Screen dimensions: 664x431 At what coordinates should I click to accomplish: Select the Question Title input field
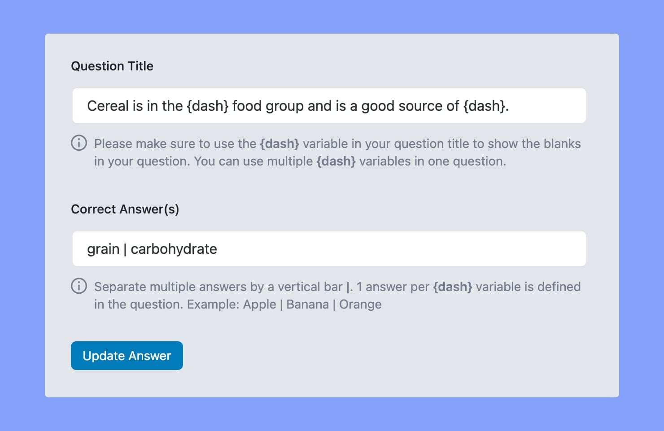329,106
